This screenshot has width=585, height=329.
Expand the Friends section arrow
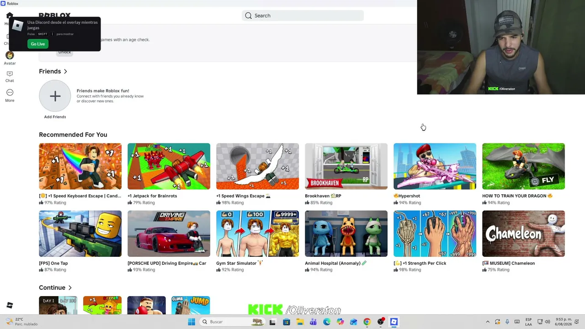(x=65, y=71)
